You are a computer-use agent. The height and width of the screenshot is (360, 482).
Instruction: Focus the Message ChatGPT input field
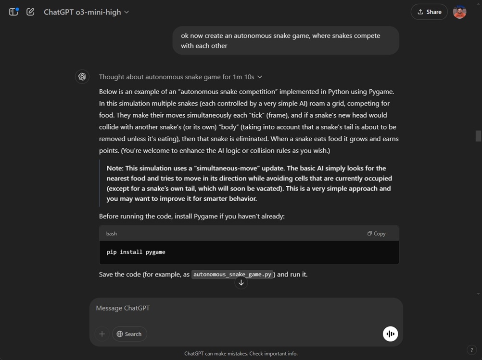pyautogui.click(x=241, y=308)
